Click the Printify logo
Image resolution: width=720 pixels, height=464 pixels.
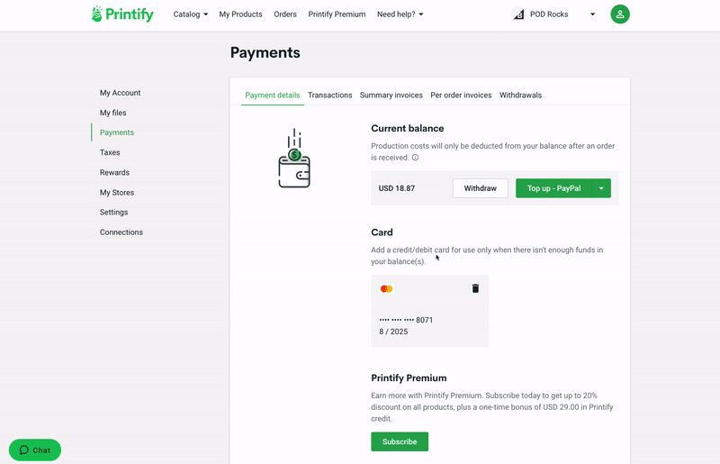point(122,14)
